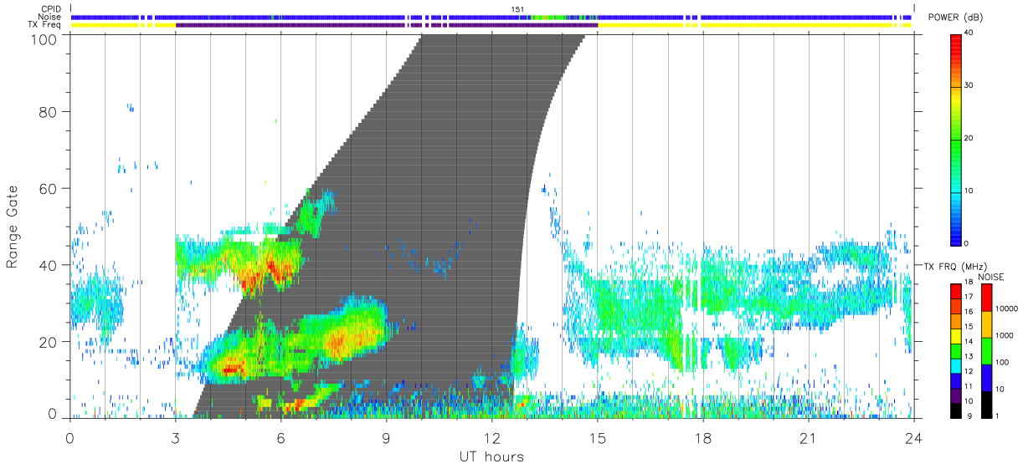Click tick label 80 on Range Gate axis
This screenshot has width=1028, height=474.
(47, 111)
